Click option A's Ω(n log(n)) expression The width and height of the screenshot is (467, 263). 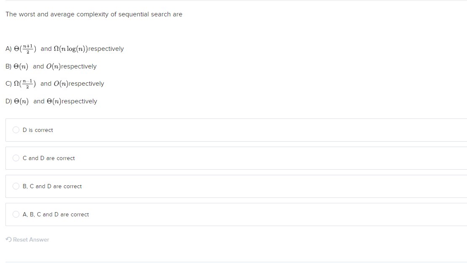point(71,49)
